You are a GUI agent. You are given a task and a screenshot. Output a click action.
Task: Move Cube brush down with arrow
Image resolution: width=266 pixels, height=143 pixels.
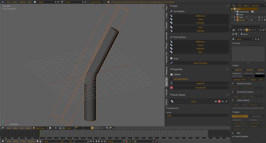(x=226, y=101)
